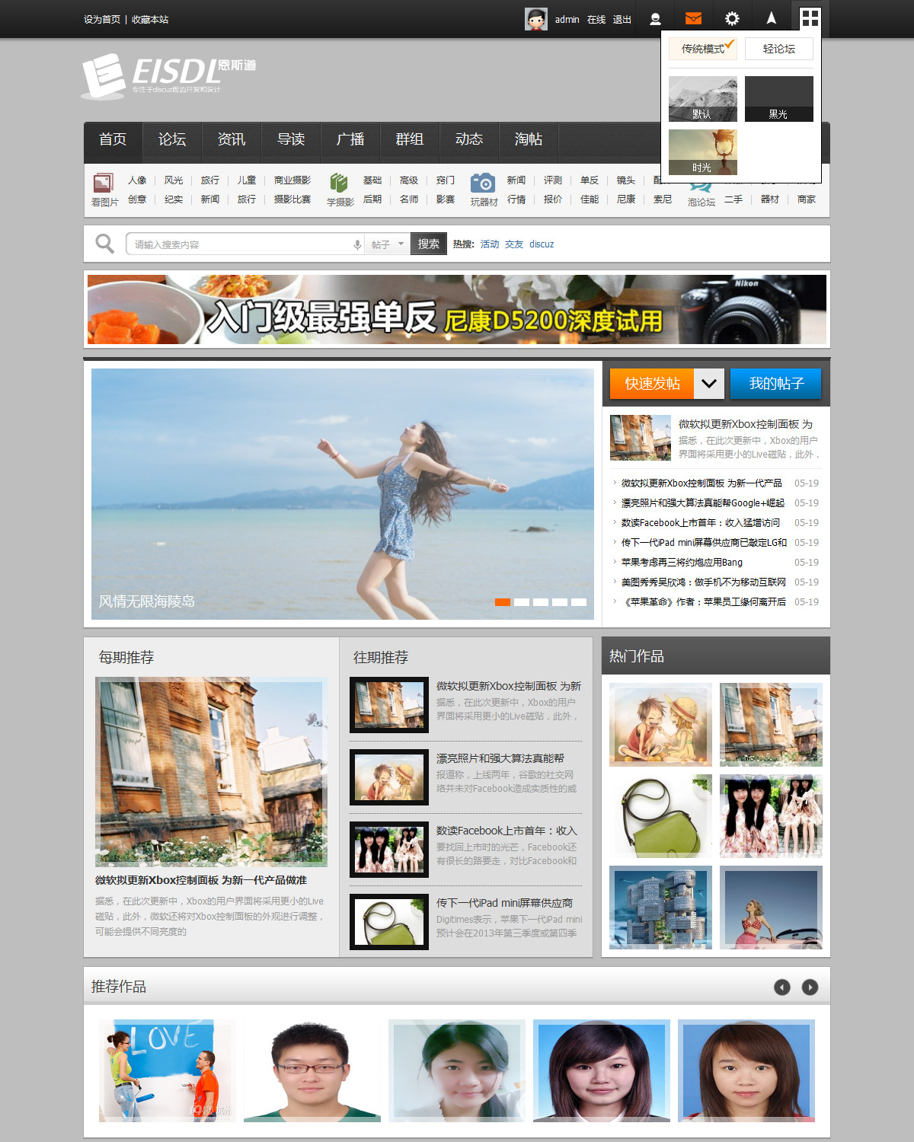Click the 收藏本站 link
Viewport: 914px width, 1142px height.
[x=150, y=20]
